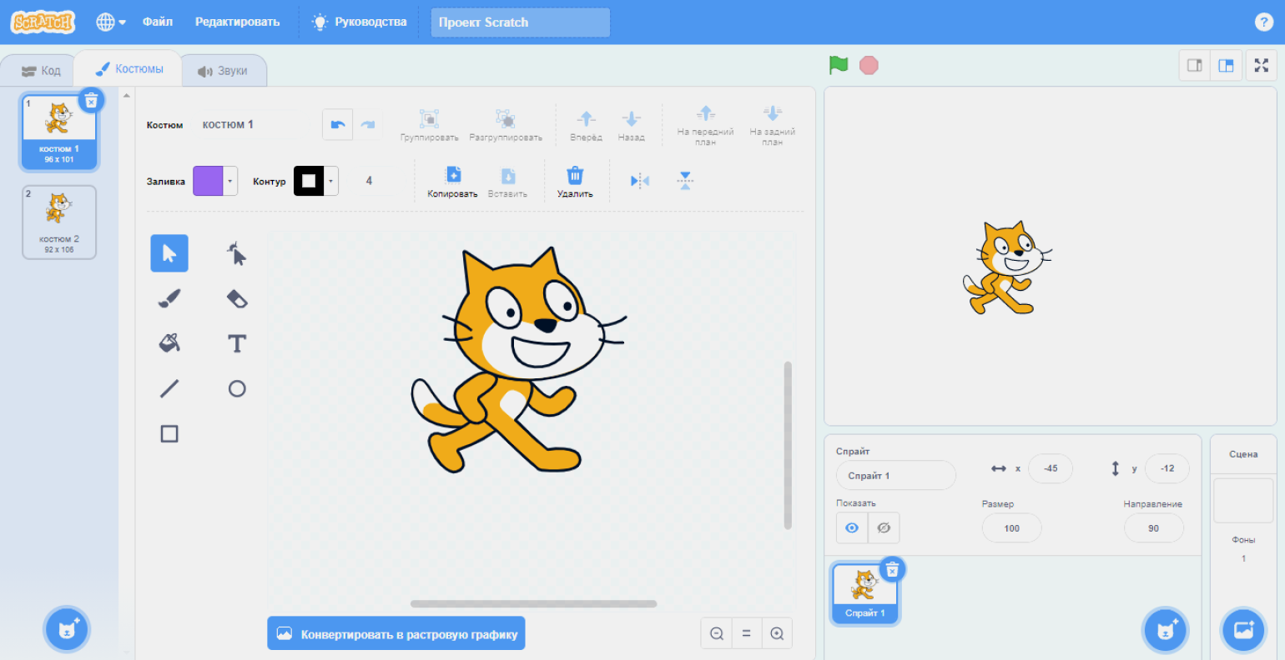This screenshot has width=1285, height=660.
Task: Delete костюм 1 with trash icon
Action: point(92,100)
